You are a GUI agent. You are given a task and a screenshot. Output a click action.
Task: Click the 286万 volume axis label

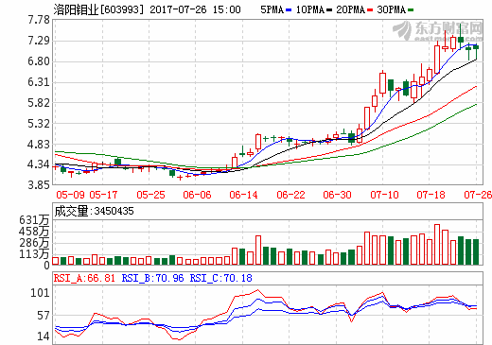34,243
